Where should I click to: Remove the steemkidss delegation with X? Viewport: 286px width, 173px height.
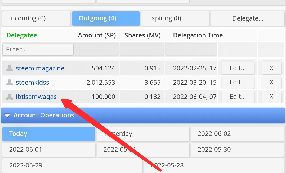pyautogui.click(x=271, y=82)
